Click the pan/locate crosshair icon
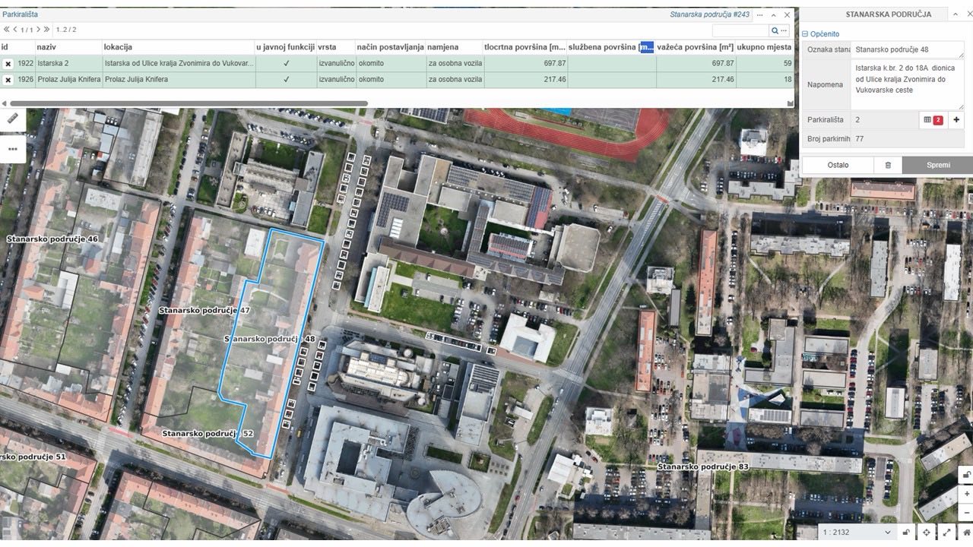The height and width of the screenshot is (547, 973). 927,533
